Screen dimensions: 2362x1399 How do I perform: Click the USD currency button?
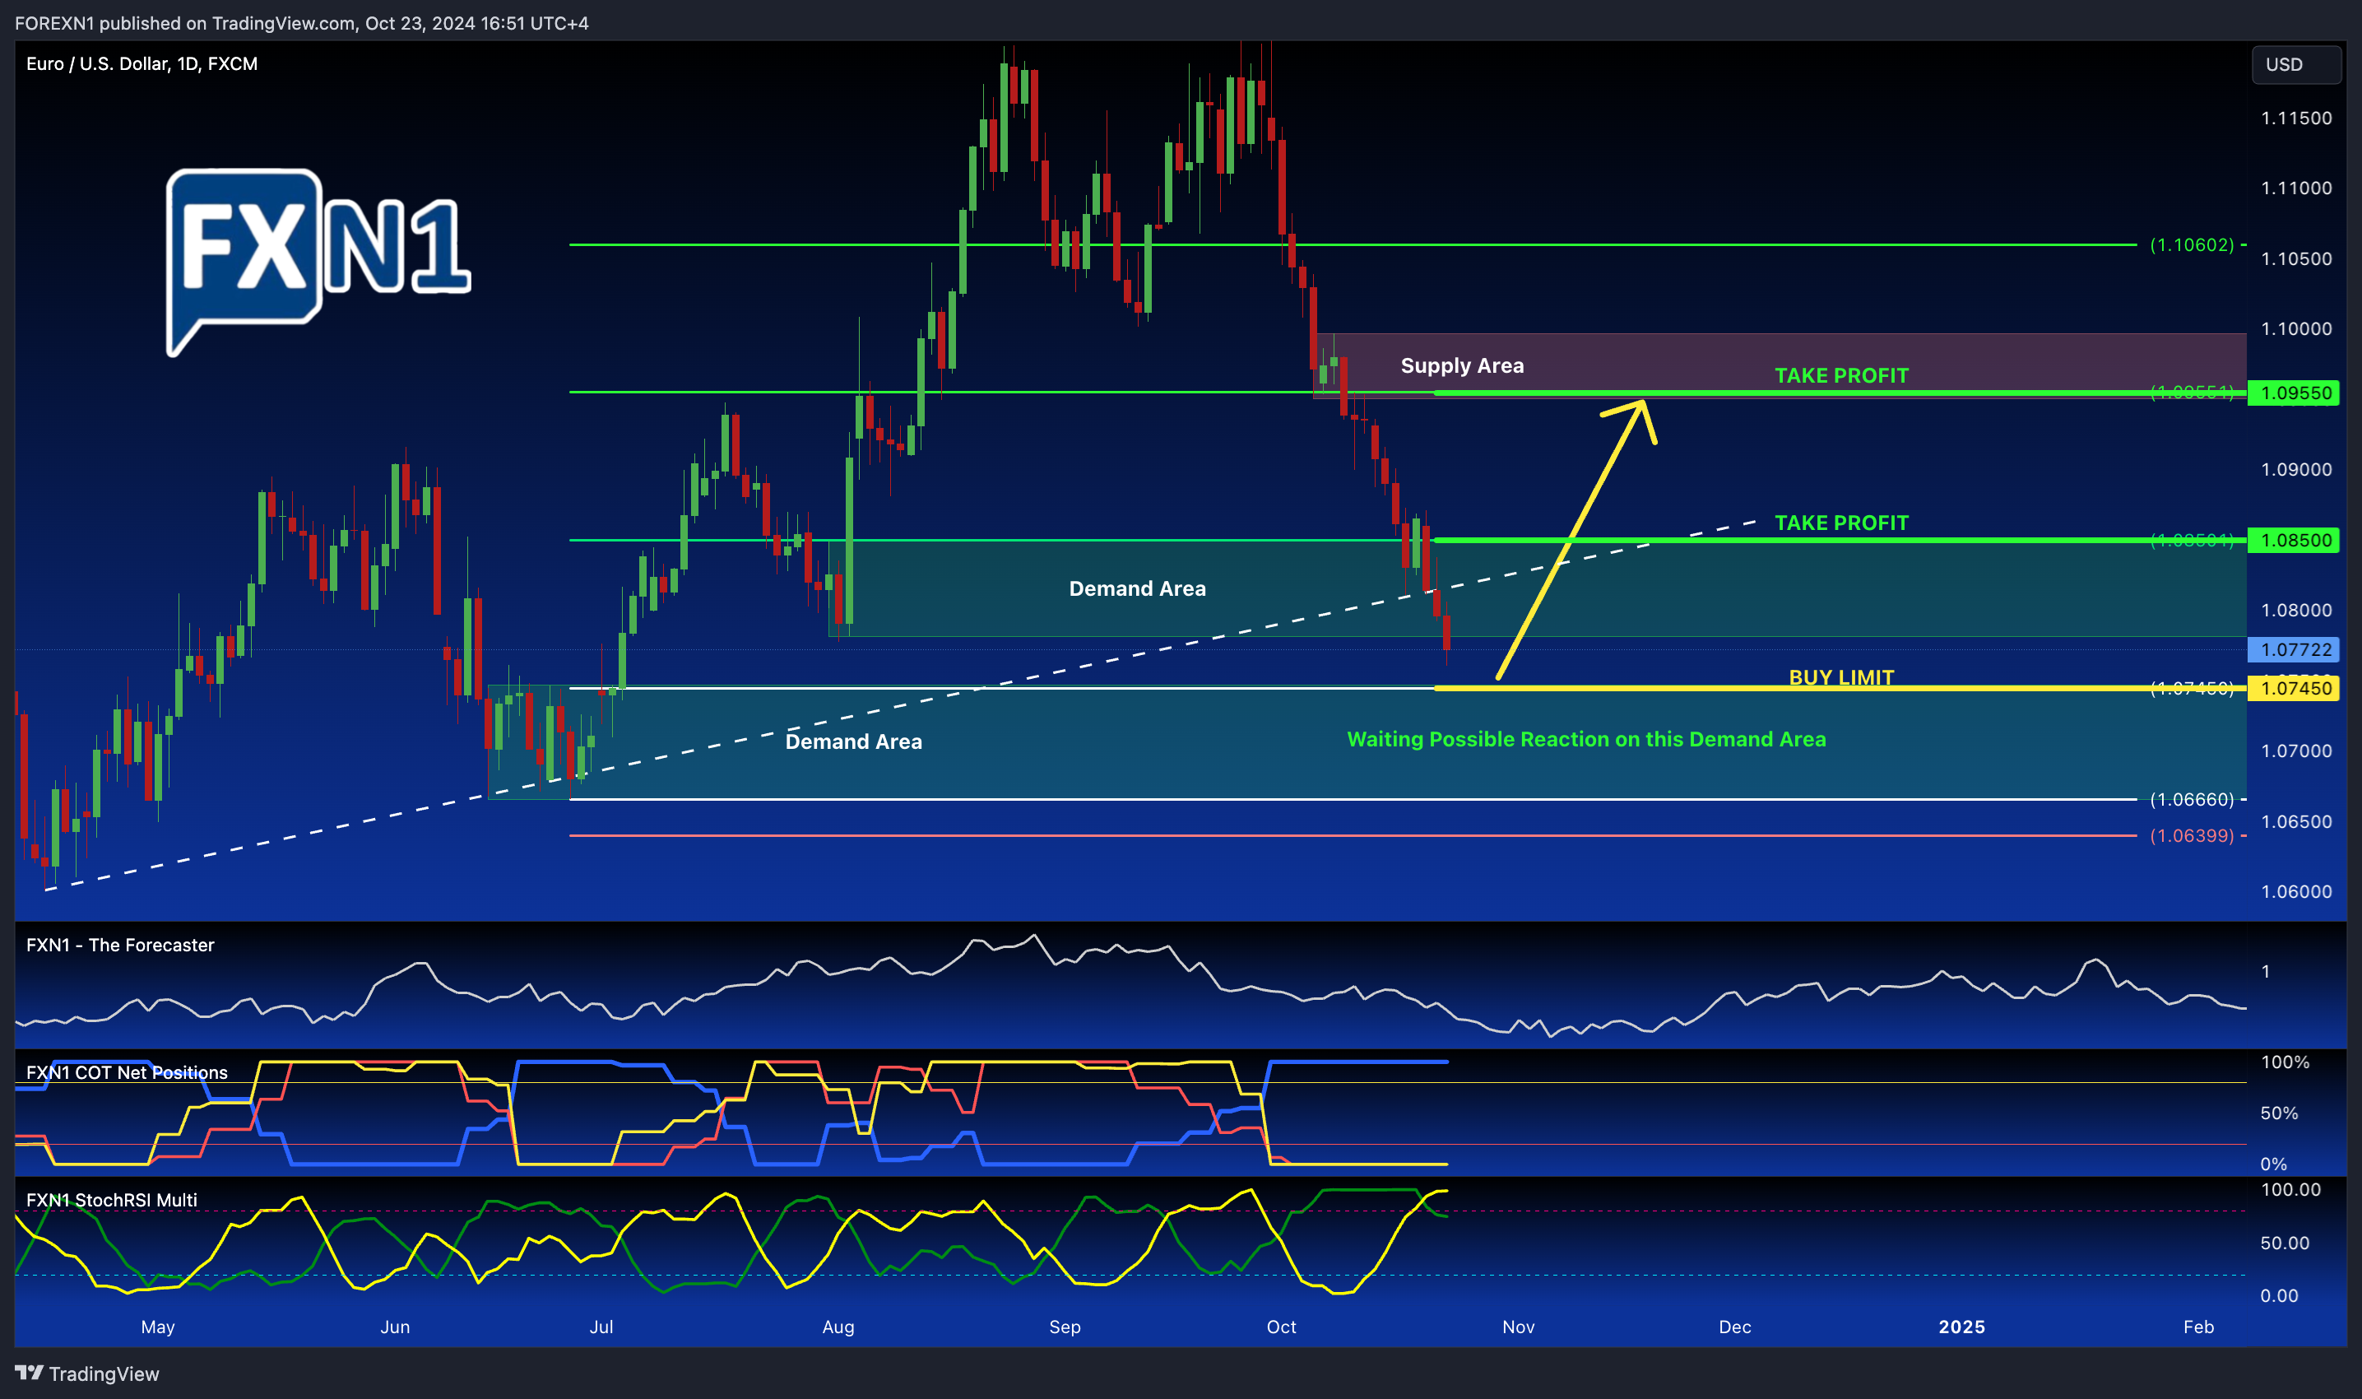pyautogui.click(x=2295, y=64)
